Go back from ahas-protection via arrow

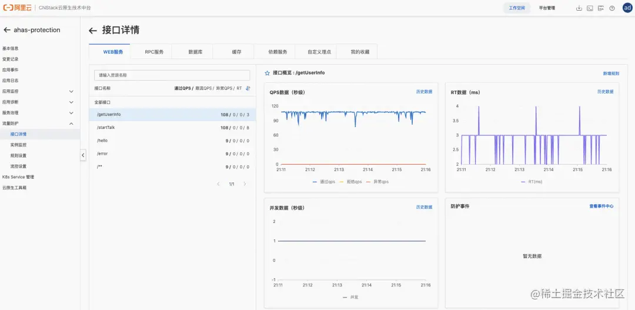pyautogui.click(x=7, y=30)
